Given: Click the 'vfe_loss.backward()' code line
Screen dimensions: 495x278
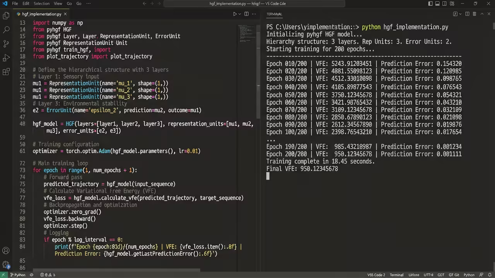Looking at the screenshot, I should (70, 219).
